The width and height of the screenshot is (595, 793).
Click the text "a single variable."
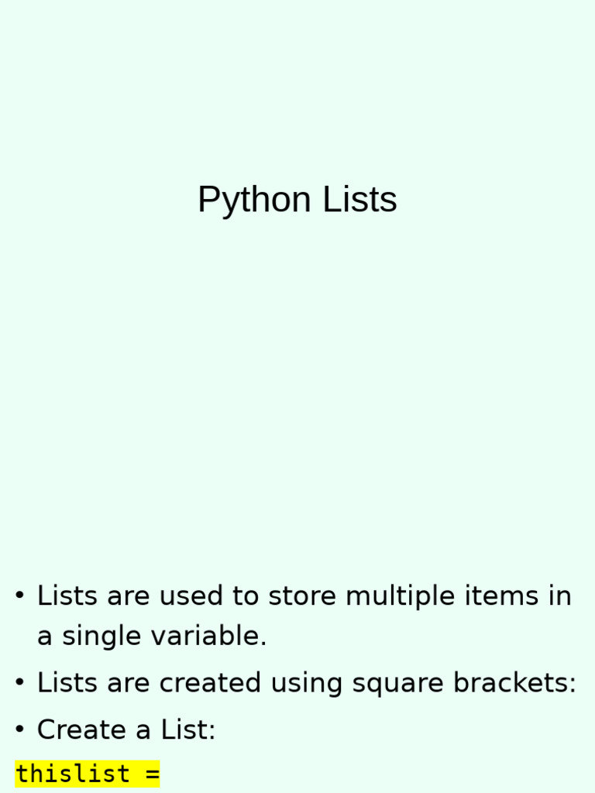tap(152, 637)
